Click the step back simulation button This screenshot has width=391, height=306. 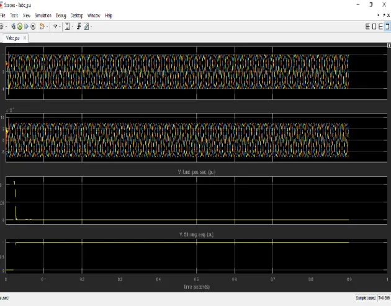(14, 27)
